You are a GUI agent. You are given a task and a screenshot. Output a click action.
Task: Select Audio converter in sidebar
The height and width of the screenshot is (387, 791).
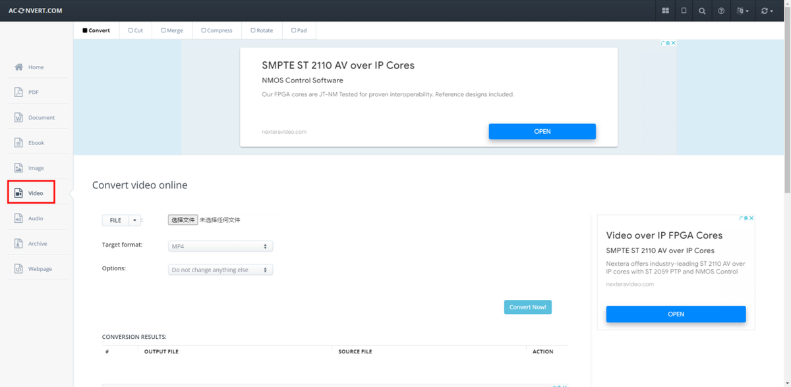(x=35, y=218)
